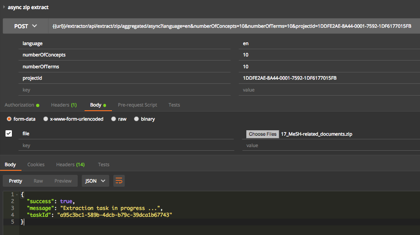Switch to the response Cookies tab
The image size is (420, 235).
[36, 164]
